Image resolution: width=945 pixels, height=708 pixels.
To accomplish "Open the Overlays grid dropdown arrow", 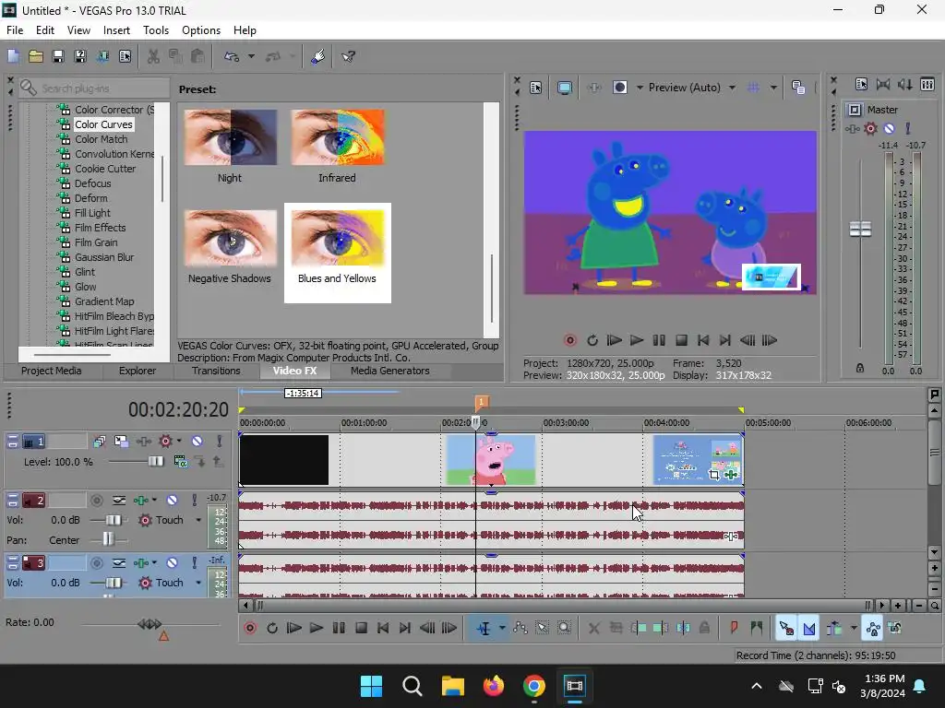I will point(773,88).
